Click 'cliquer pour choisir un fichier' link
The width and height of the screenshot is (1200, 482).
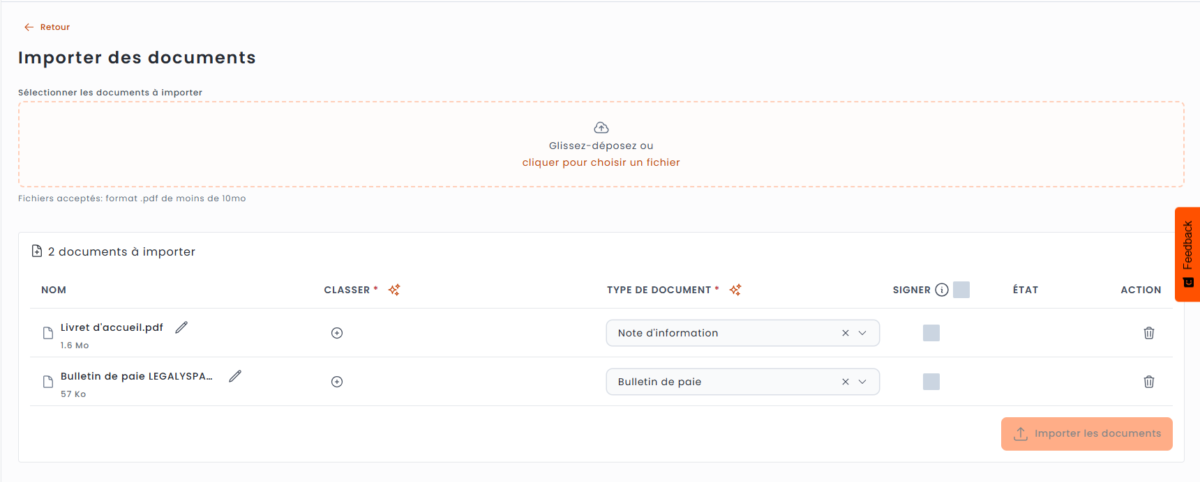pos(601,162)
